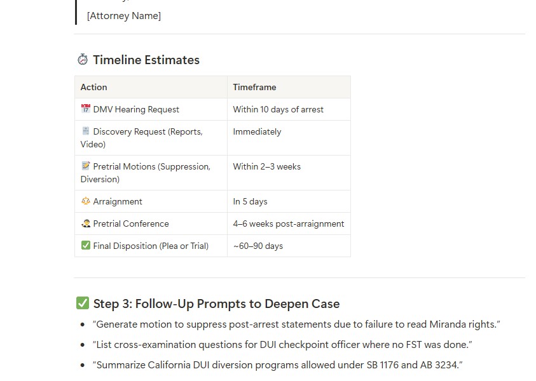Click the calendar icon next to DMV Hearing Request
The width and height of the screenshot is (536, 381).
(86, 109)
